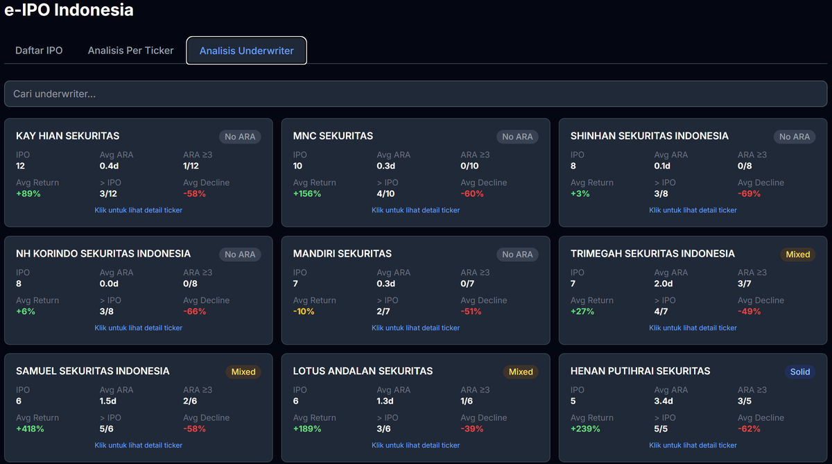Click the +89% Avg Return on KAY HIAN
Viewport: 832px width, 464px height.
point(28,194)
